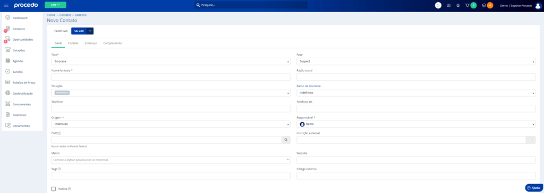Click the Cancelar button

click(x=61, y=31)
